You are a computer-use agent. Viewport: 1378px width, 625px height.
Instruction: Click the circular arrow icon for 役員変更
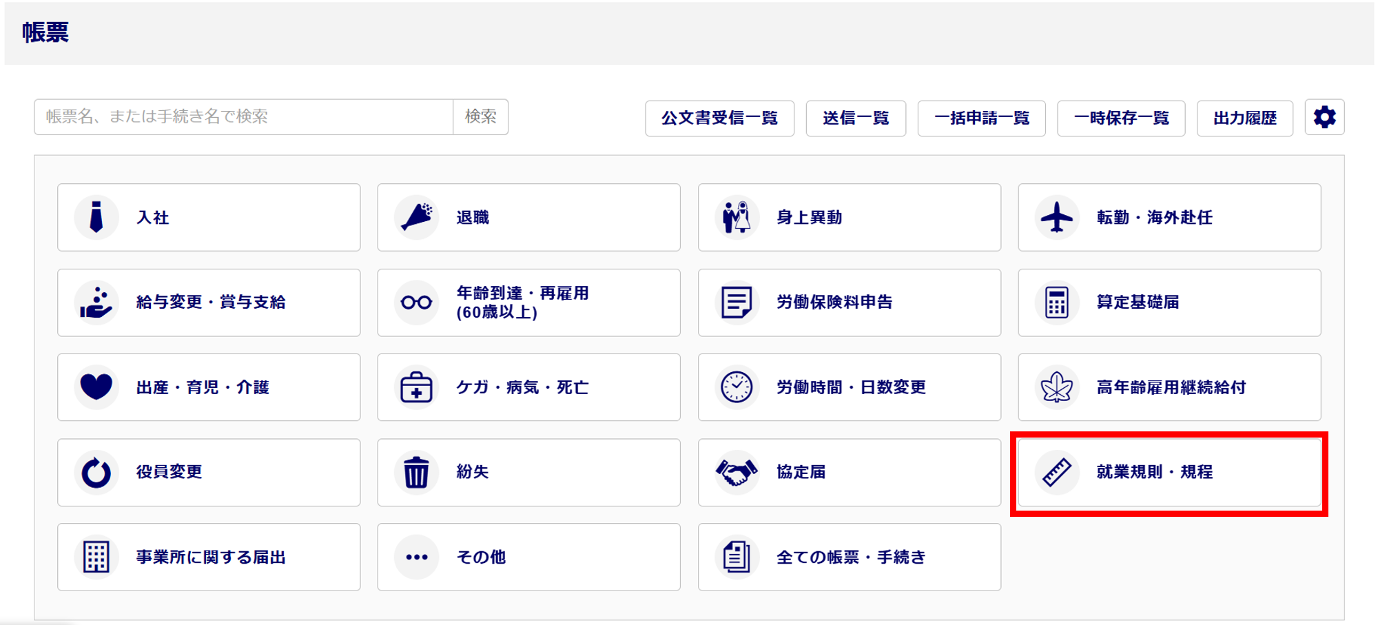pyautogui.click(x=96, y=472)
